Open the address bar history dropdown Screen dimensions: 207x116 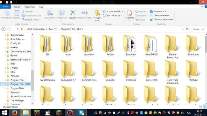[x=183, y=29]
